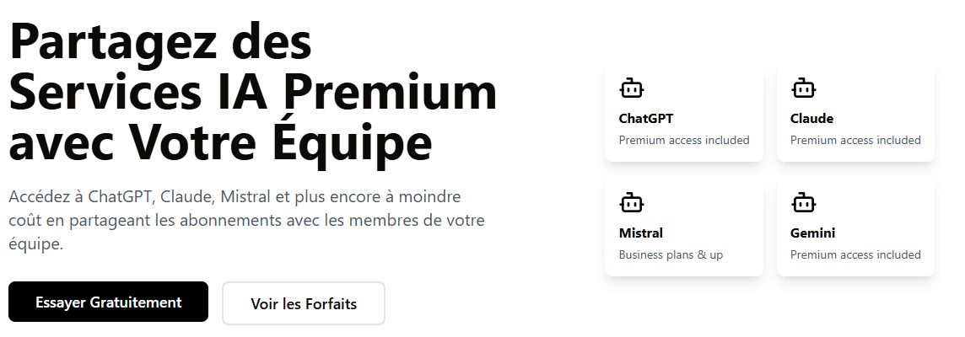Click the 'avec Votre Équipe' headline line
Image resolution: width=965 pixels, height=337 pixels.
(x=220, y=142)
